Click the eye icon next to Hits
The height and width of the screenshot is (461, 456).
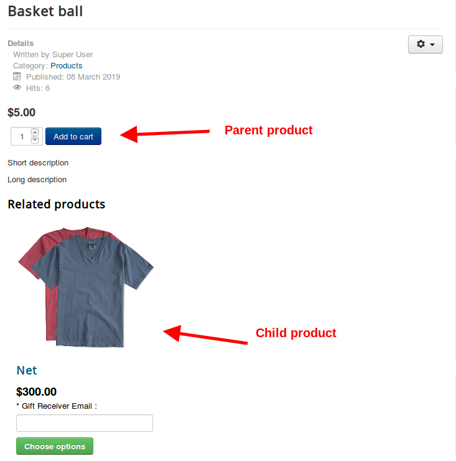[17, 88]
